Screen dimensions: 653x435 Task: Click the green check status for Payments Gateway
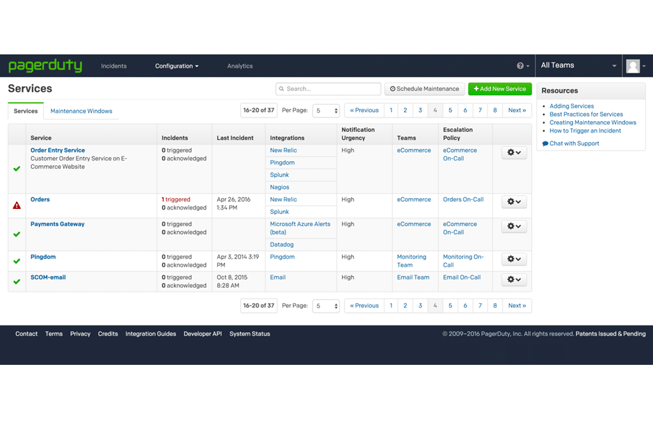click(17, 234)
